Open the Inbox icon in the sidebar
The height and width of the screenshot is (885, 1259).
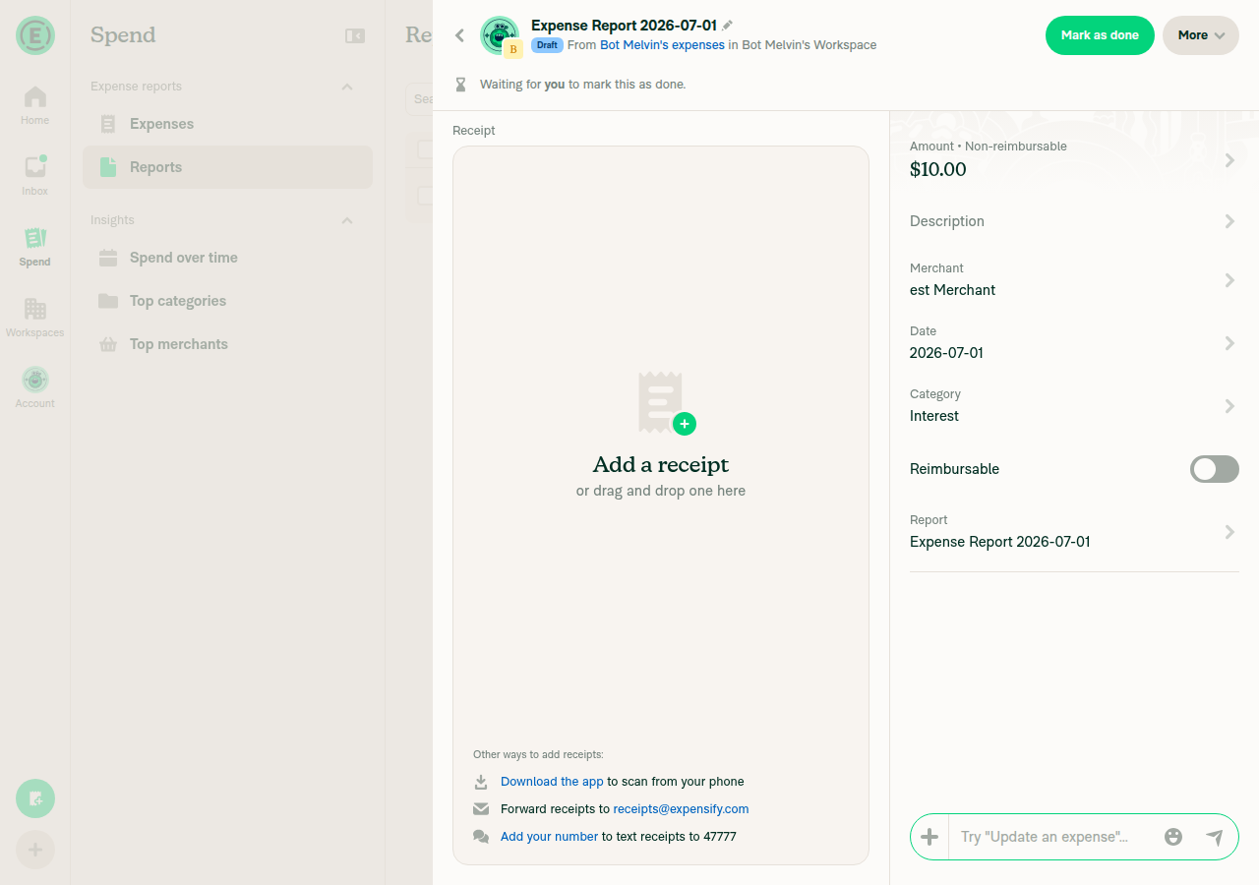(35, 175)
